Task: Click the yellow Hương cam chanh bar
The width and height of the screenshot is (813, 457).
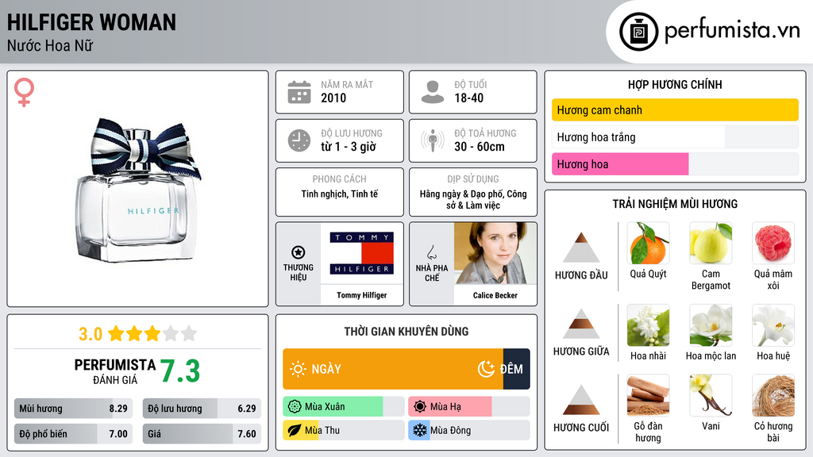Action: (675, 109)
